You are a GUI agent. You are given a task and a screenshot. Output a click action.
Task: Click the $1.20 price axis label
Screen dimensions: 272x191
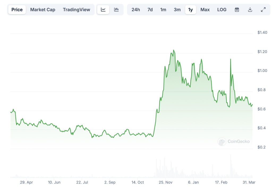tap(262, 52)
